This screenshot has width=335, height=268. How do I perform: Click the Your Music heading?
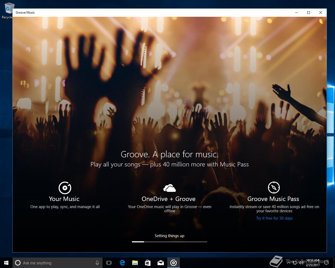64,199
